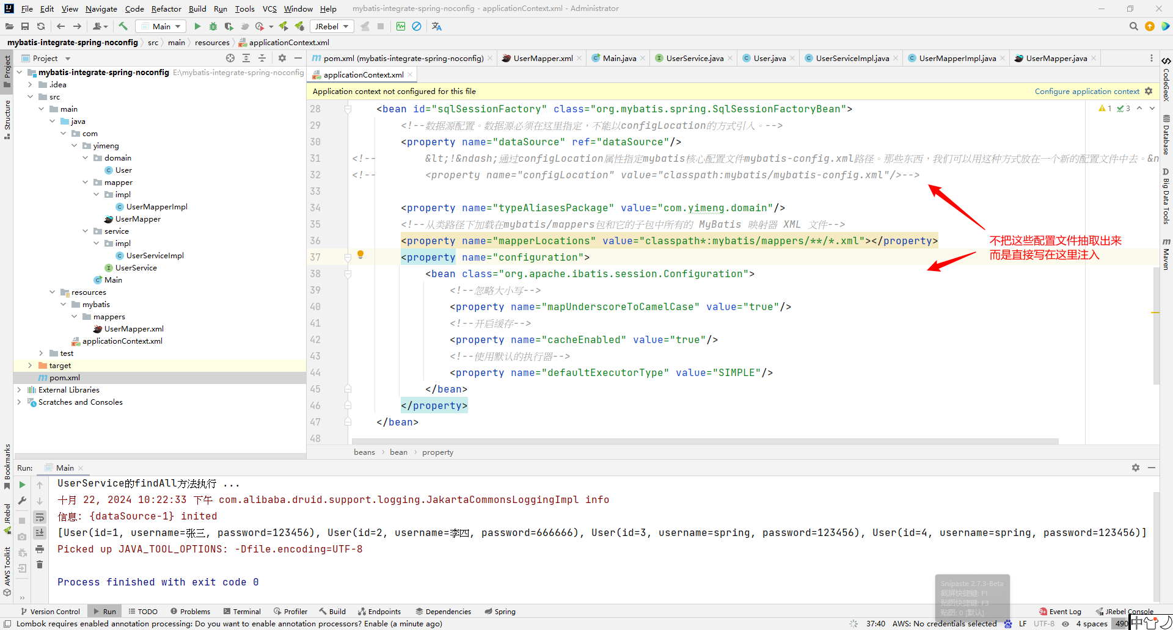Toggle the Maven tool window stripe button

point(1166,255)
